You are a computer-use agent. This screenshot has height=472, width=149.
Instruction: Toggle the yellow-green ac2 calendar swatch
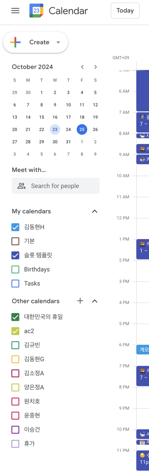point(15,331)
